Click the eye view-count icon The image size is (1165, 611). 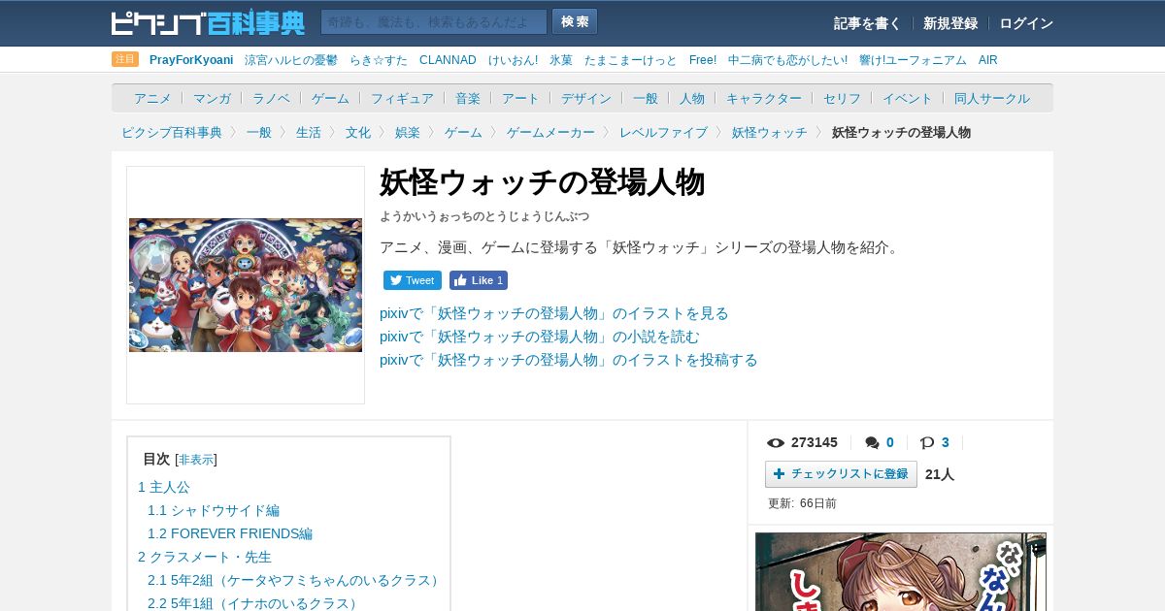click(776, 443)
